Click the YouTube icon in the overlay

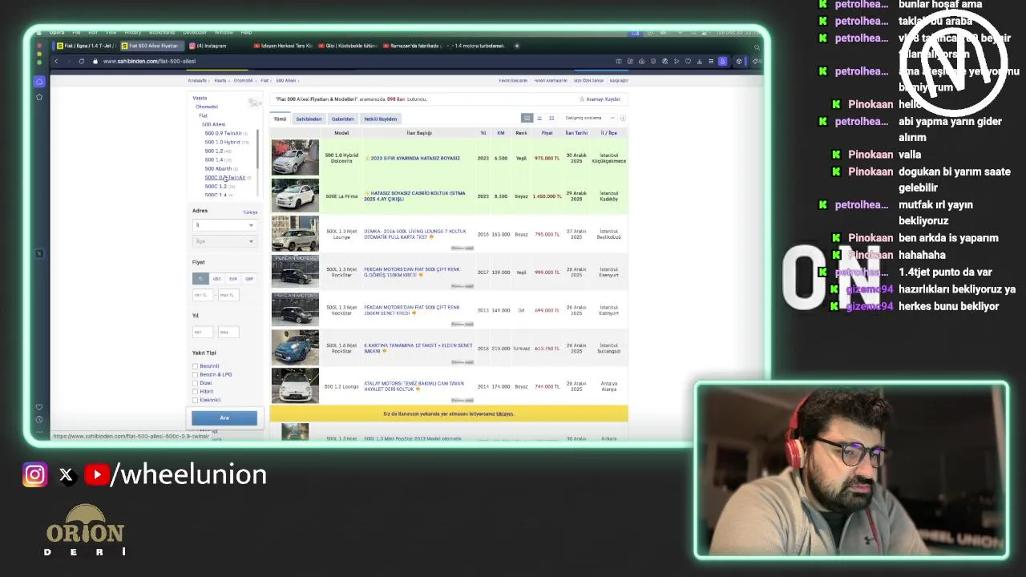[x=96, y=475]
